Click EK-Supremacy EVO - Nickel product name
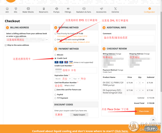This screenshot has height=133, width=162. [112, 91]
